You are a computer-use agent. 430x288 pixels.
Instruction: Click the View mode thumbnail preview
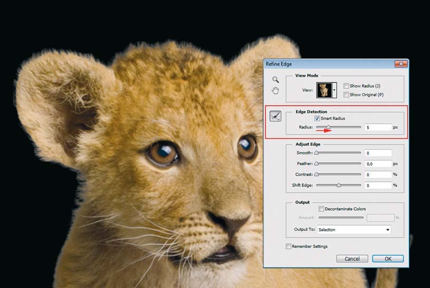[x=323, y=90]
